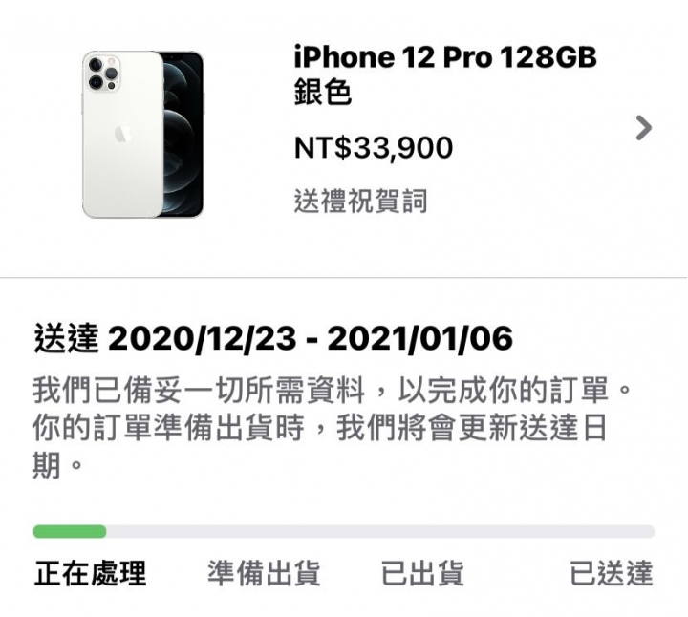The image size is (688, 617).
Task: Select the 正在處理 status stage
Action: pos(90,573)
